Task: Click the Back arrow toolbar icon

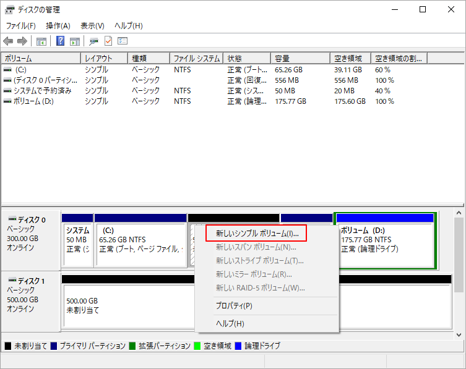Action: pos(8,41)
